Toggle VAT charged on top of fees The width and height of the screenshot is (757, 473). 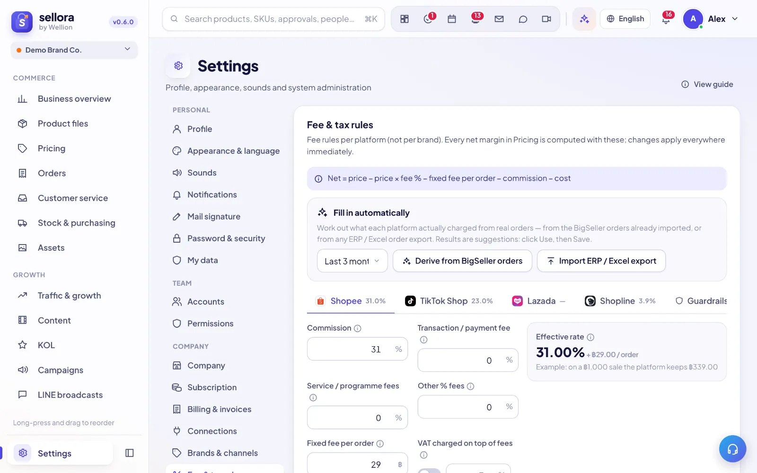click(429, 471)
